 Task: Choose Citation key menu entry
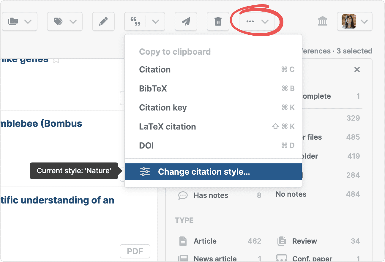[x=163, y=108]
